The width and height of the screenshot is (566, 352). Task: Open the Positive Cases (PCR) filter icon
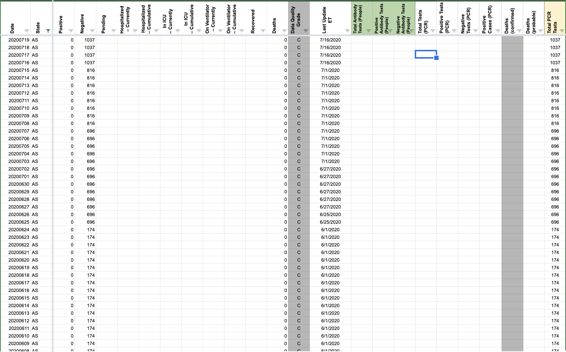pyautogui.click(x=498, y=31)
